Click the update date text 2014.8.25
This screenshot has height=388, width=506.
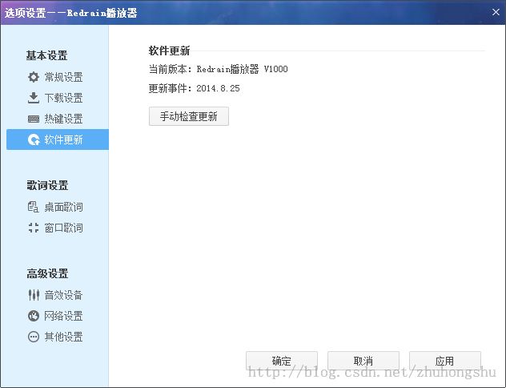[x=218, y=88]
